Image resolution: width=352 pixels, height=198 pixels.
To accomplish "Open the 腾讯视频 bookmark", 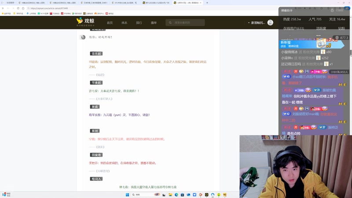I will coord(77,14).
